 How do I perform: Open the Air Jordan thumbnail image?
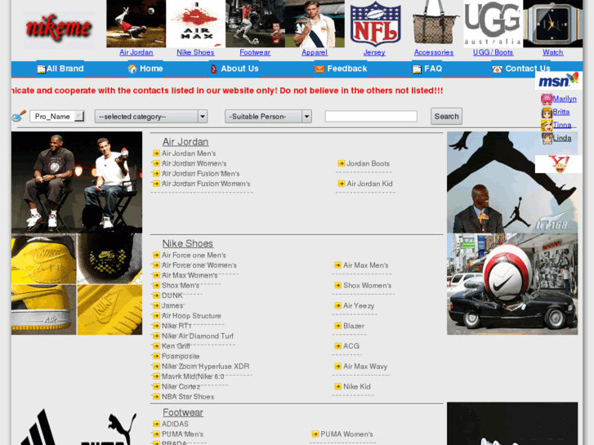(136, 24)
